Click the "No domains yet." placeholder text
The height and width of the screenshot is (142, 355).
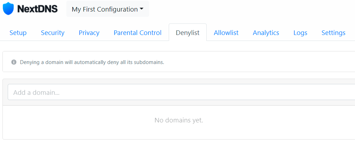click(179, 120)
